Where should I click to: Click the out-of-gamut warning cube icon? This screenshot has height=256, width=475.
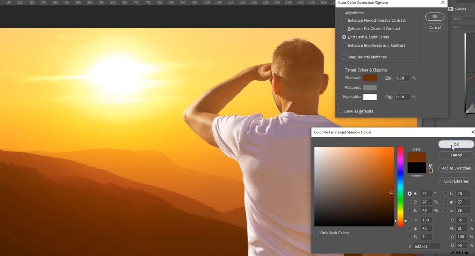click(431, 166)
